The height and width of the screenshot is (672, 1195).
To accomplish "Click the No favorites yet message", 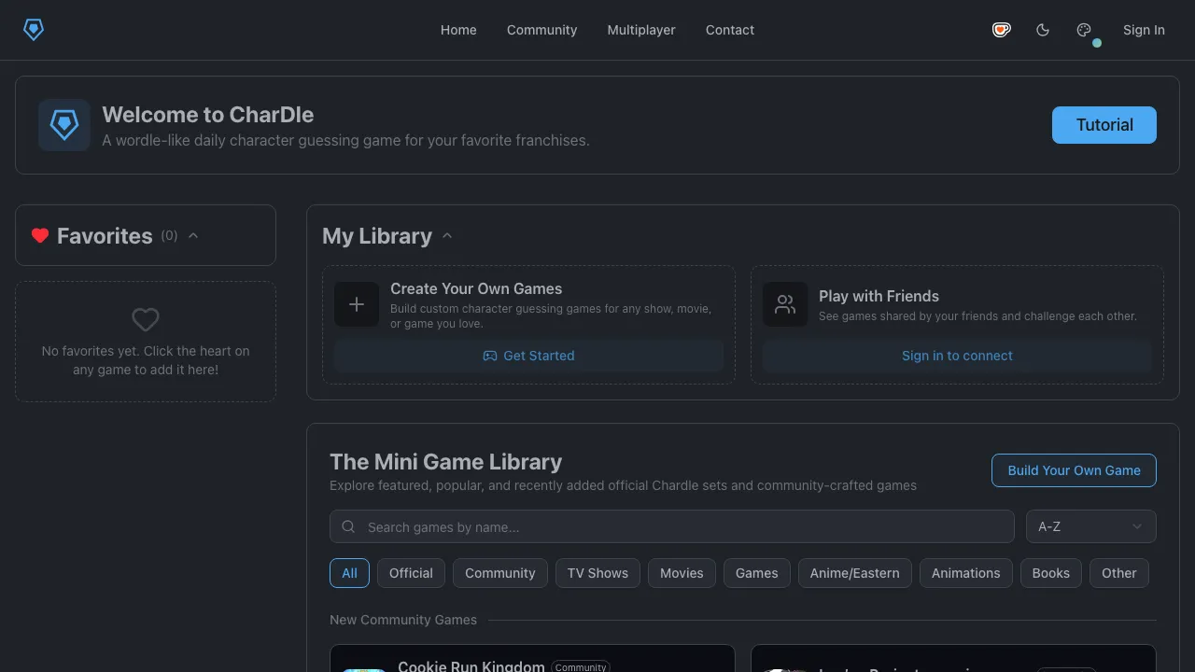I will tap(146, 360).
